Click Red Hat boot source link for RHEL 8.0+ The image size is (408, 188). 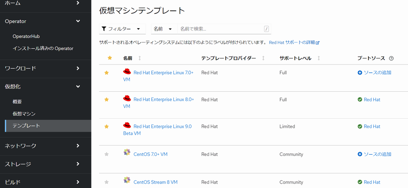click(x=372, y=100)
